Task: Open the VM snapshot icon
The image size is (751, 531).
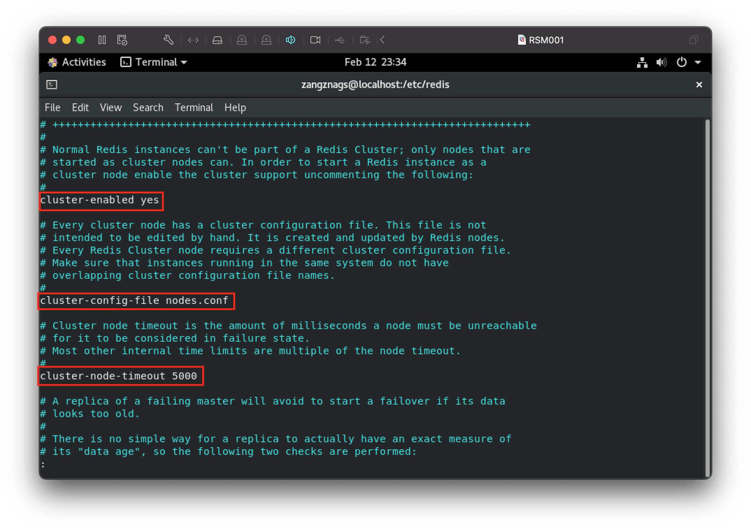Action: coord(122,40)
